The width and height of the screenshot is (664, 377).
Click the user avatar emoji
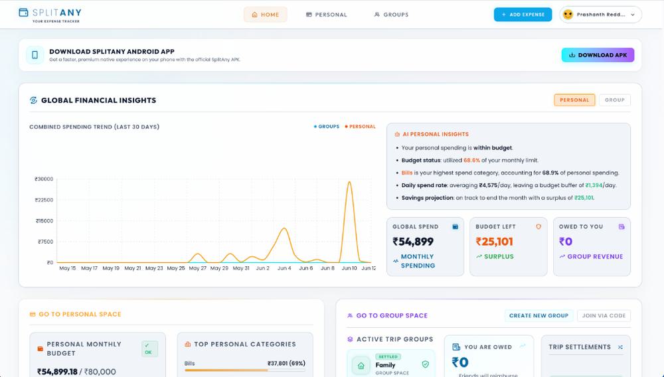[x=568, y=15]
